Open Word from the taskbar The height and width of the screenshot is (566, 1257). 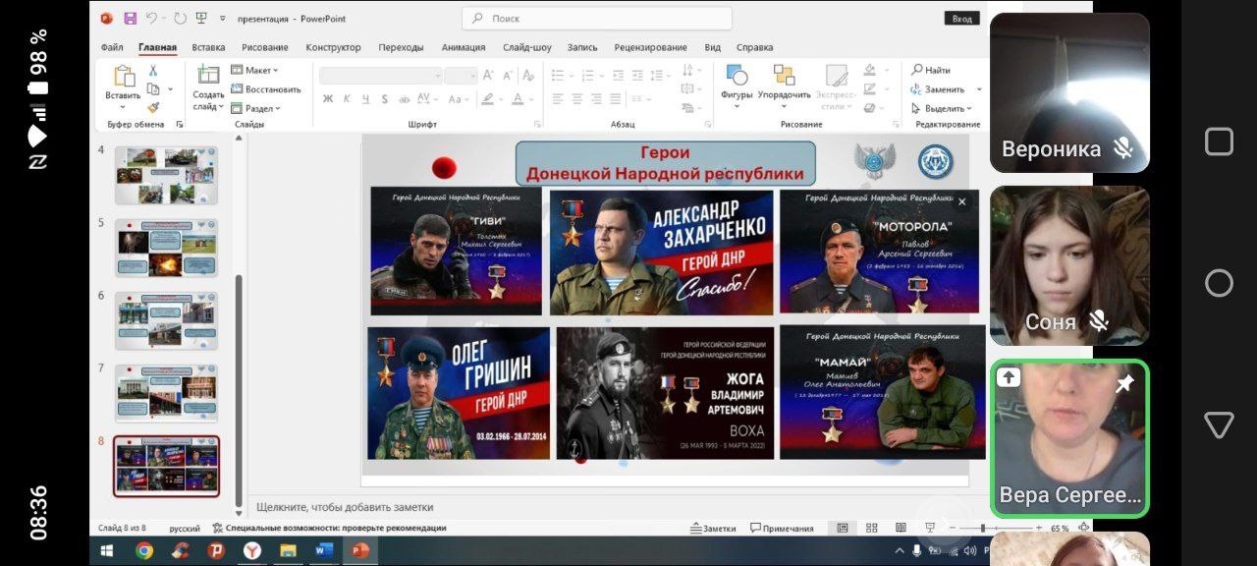pyautogui.click(x=323, y=550)
